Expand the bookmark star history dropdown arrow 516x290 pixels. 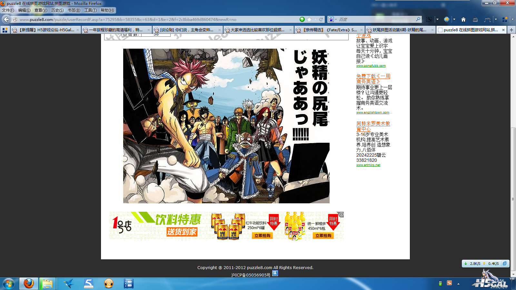(315, 19)
